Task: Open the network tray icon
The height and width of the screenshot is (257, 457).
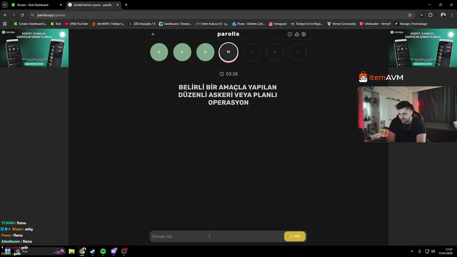Action: click(427, 251)
